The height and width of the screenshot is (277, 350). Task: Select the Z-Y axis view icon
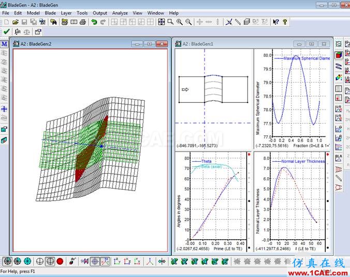click(x=117, y=261)
